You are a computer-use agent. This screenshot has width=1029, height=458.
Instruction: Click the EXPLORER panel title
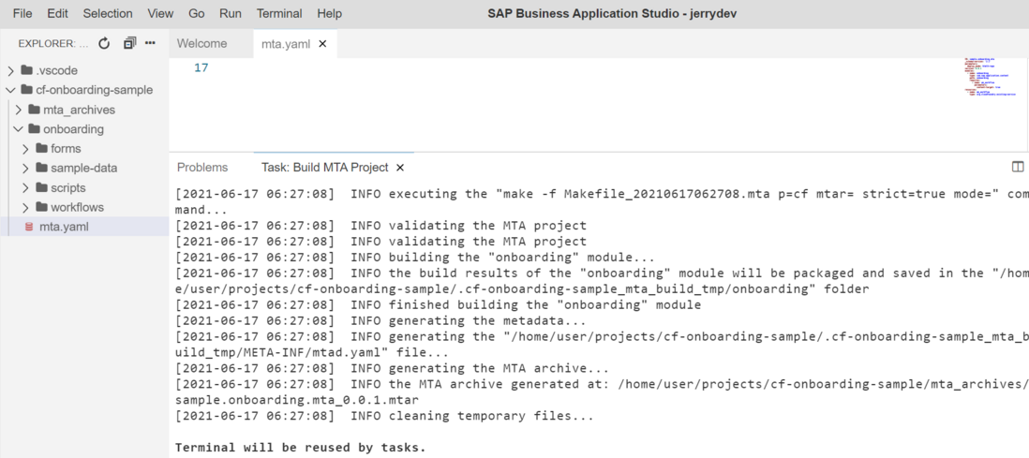point(53,43)
